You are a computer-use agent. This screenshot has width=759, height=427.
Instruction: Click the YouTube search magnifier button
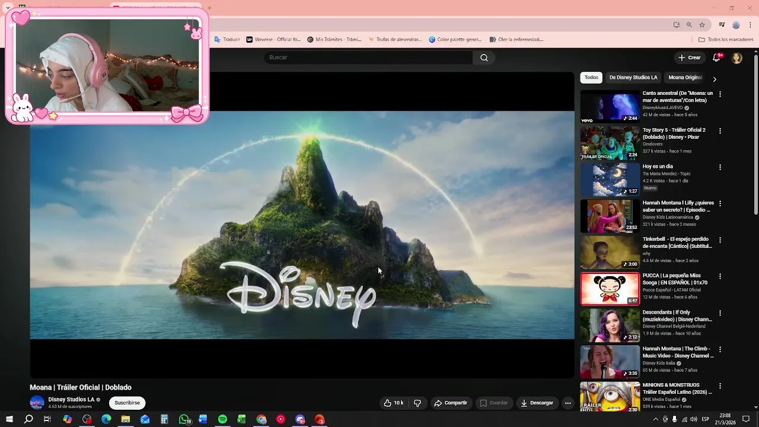tap(484, 58)
